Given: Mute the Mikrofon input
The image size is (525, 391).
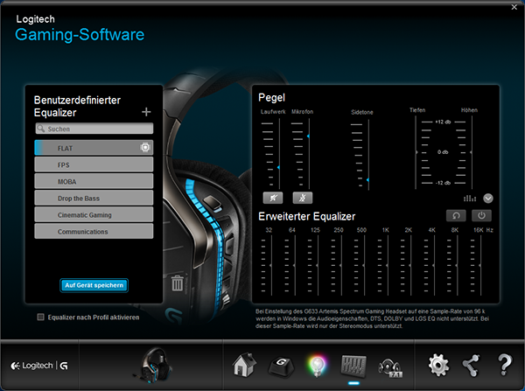Looking at the screenshot, I should coord(303,198).
